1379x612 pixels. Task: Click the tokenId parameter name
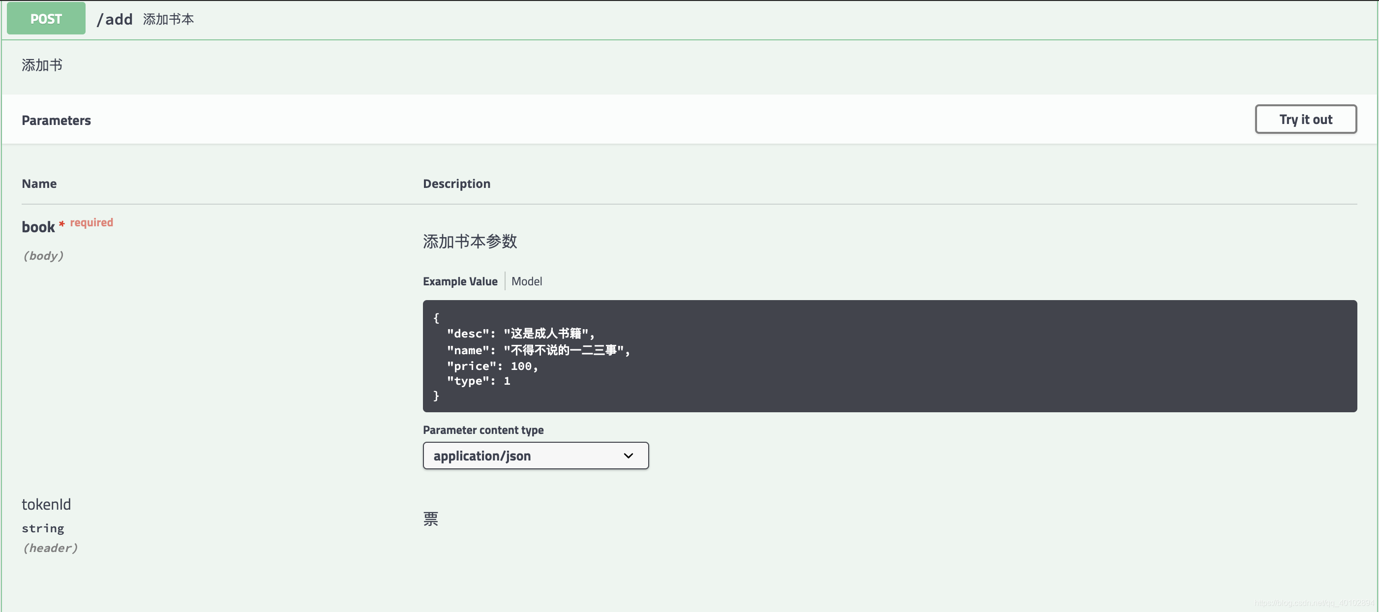click(46, 504)
